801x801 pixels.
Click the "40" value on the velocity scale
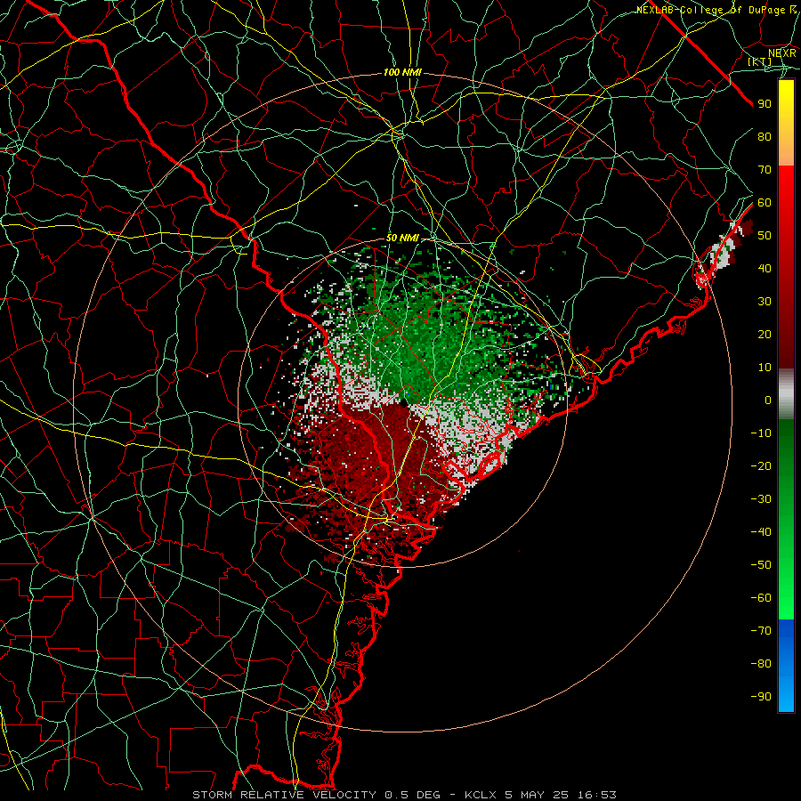[x=765, y=269]
